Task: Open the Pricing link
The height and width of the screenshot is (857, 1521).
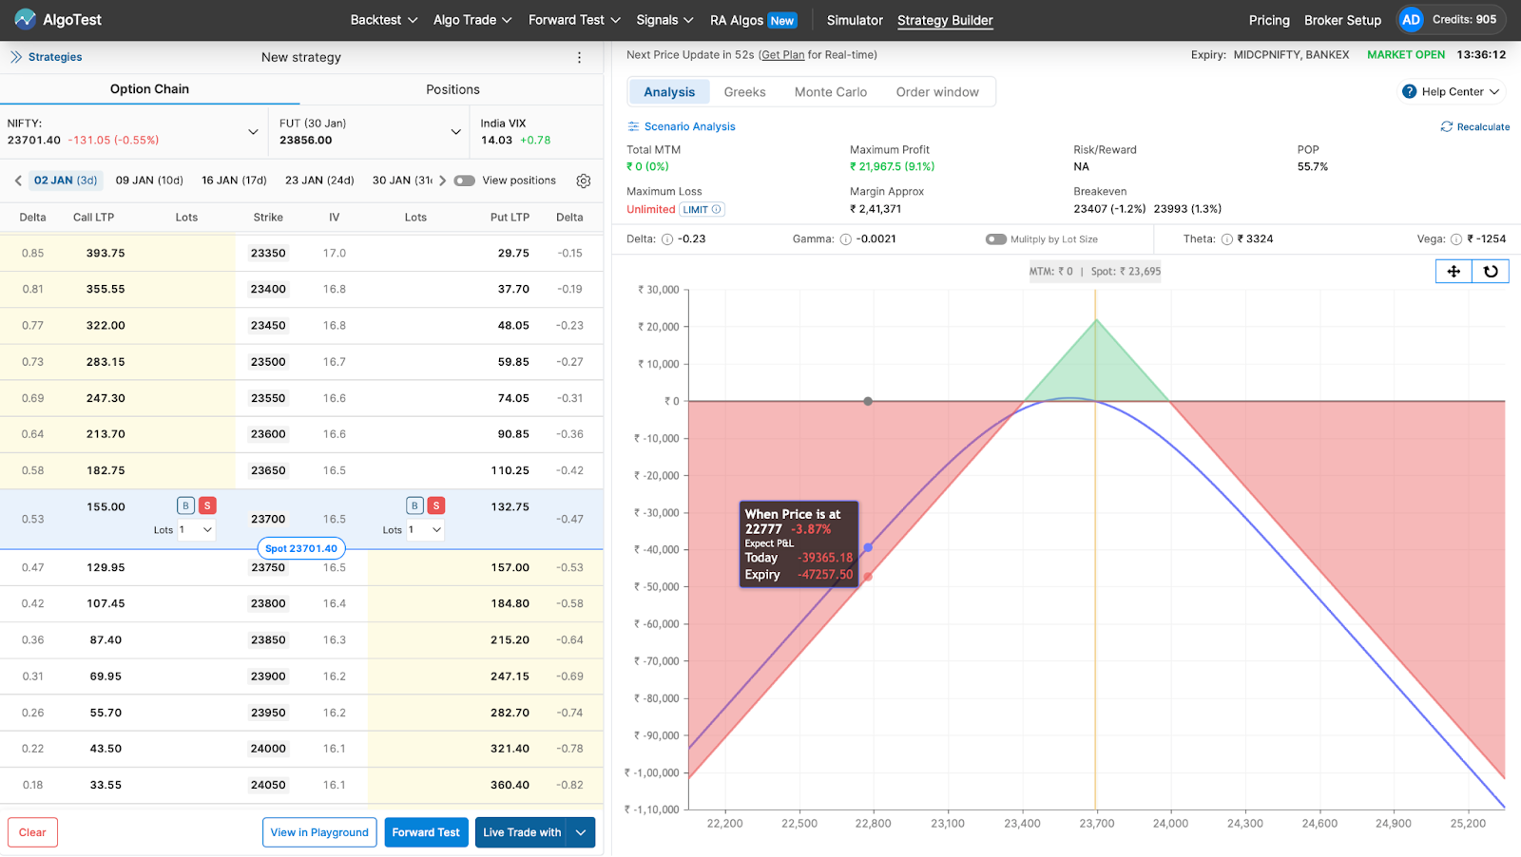Action: pos(1269,20)
